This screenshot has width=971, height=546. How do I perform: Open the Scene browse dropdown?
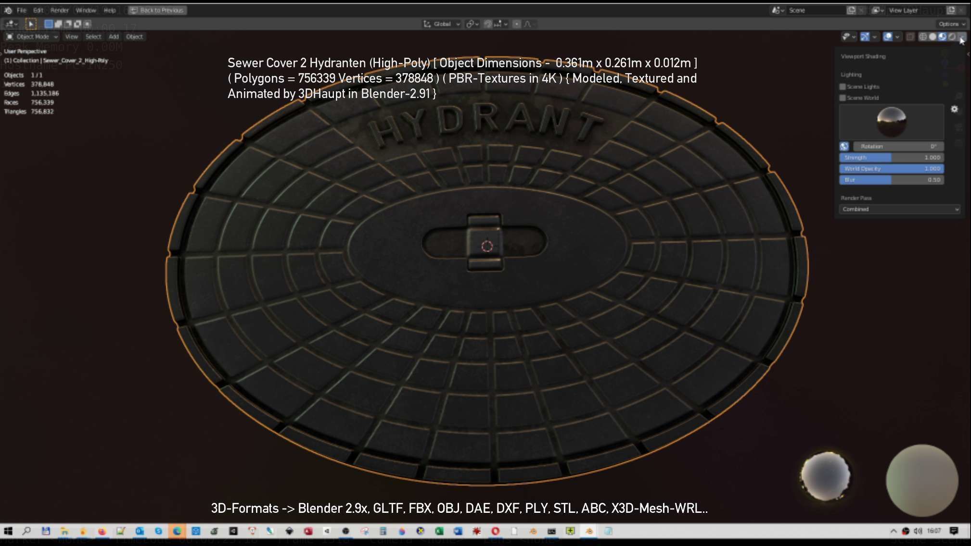778,10
